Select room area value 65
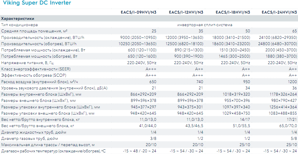The image size is (298, 154). pyautogui.click(x=295, y=31)
